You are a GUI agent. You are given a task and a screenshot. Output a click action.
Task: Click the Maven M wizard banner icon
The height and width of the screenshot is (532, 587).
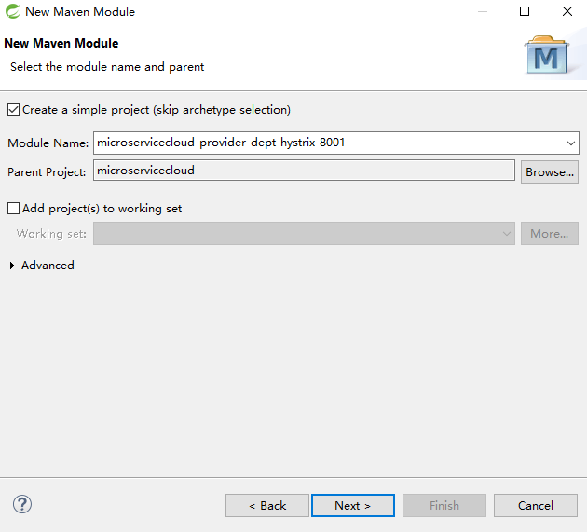[x=546, y=55]
